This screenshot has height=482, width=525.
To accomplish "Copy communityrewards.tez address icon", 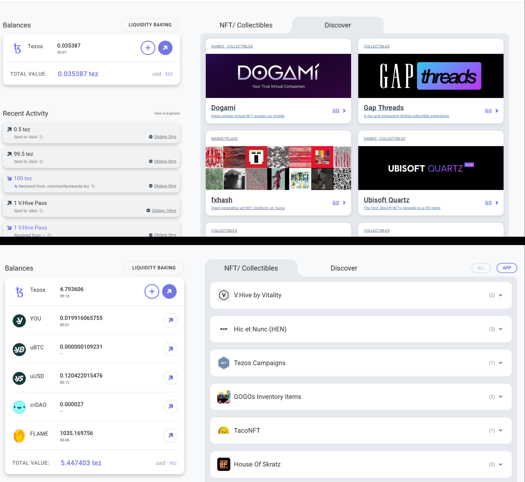I will (x=93, y=186).
